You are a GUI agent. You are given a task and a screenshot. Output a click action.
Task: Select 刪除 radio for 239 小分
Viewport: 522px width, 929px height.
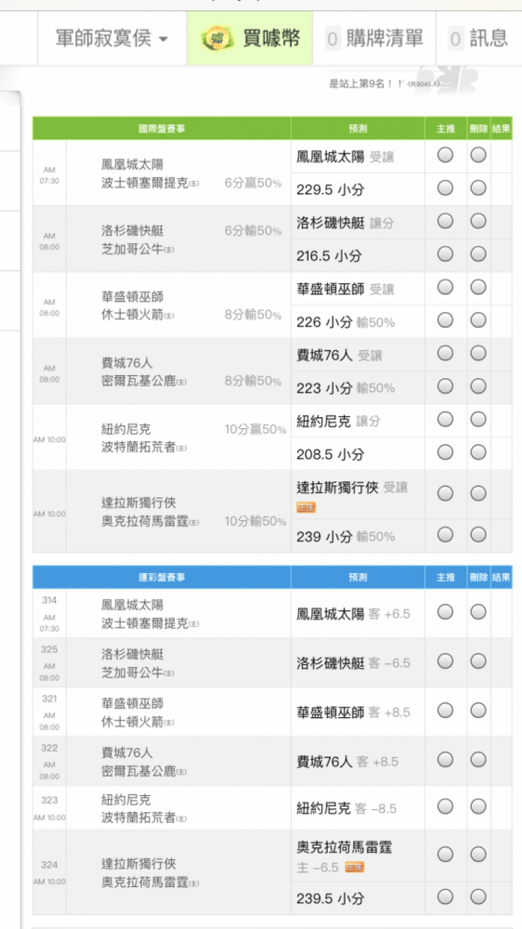478,535
